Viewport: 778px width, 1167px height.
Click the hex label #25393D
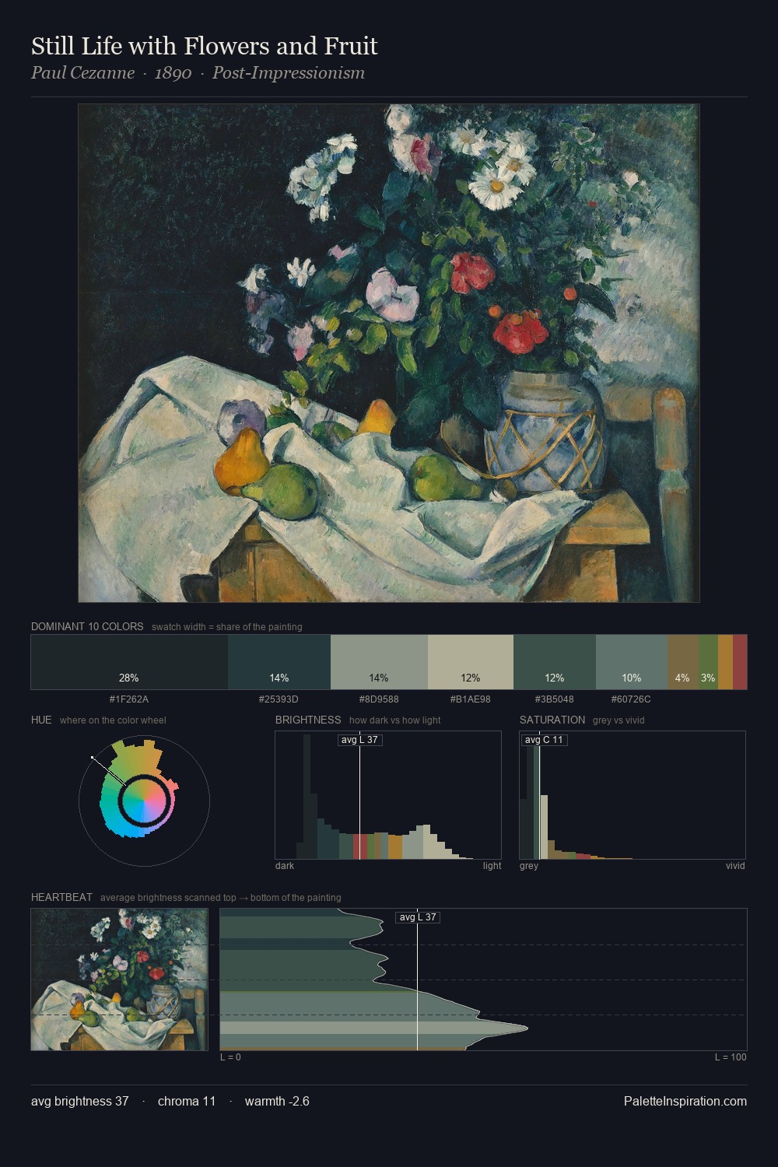[279, 699]
